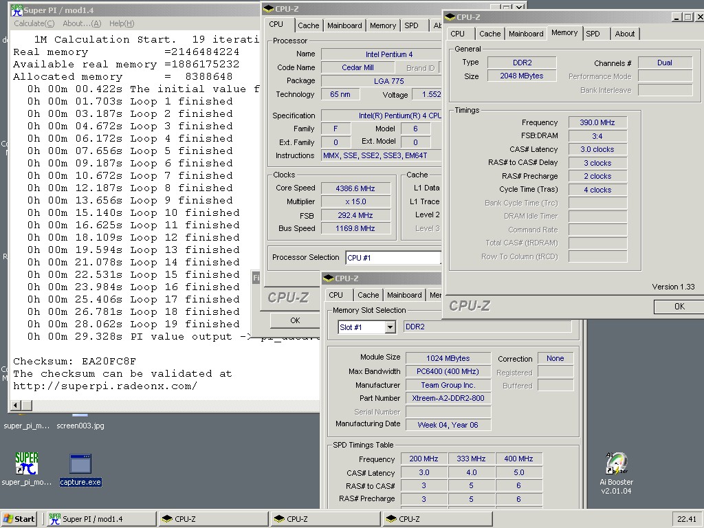Click the CPU-Z icon in the Processor window title bar
Viewport: 704px width, 528px height.
point(269,8)
